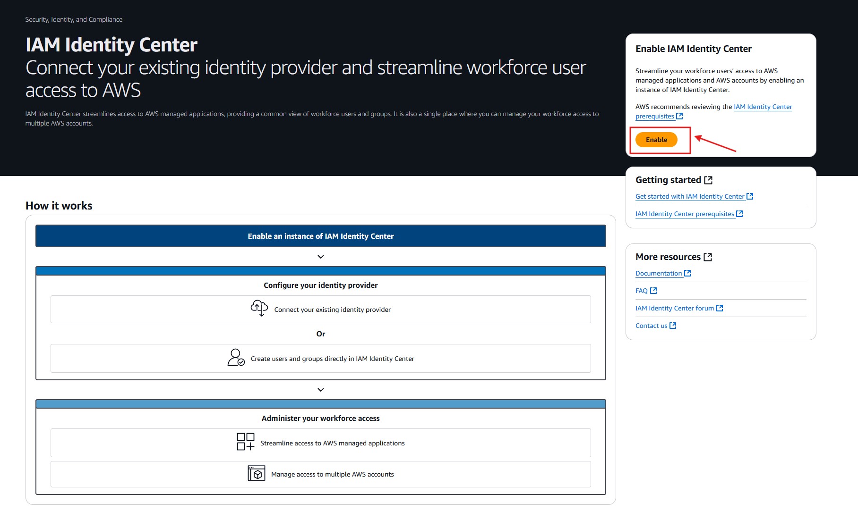The width and height of the screenshot is (858, 511).
Task: Click the chevron below Enable an instance banner
Action: click(x=321, y=257)
